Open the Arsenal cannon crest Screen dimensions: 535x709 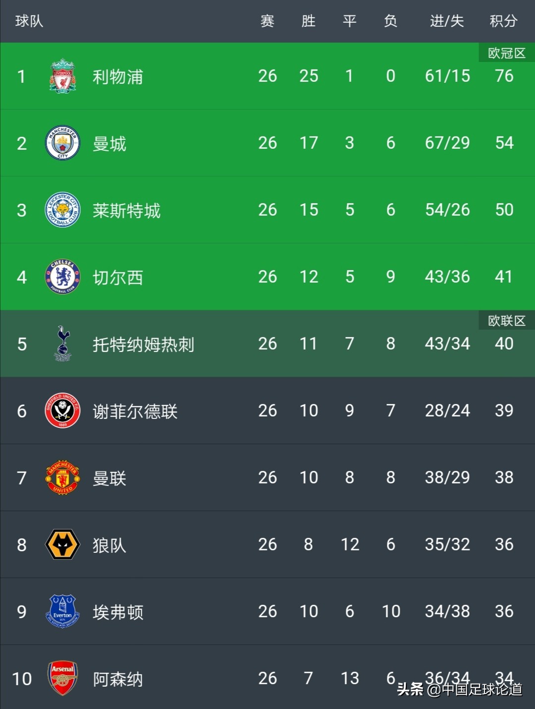(62, 678)
